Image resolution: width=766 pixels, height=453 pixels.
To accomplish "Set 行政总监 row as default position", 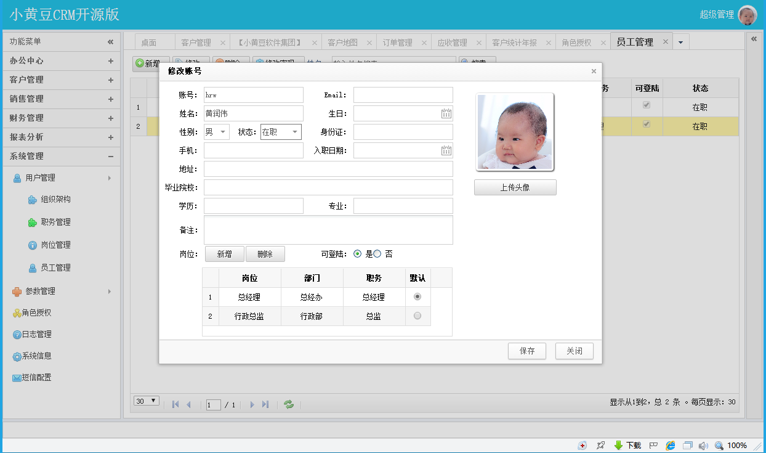I will tap(417, 316).
